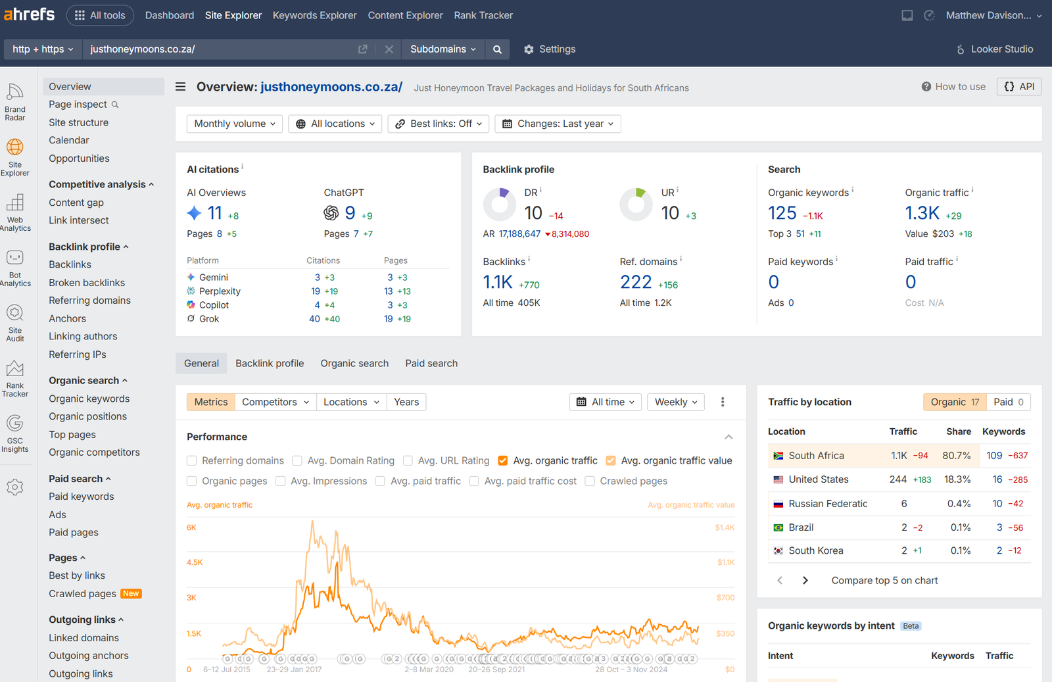The width and height of the screenshot is (1052, 682).
Task: Open the http + https protocol dropdown
Action: (43, 49)
